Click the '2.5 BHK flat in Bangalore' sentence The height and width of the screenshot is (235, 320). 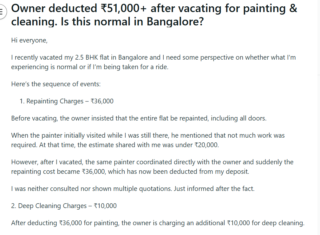[x=153, y=57]
